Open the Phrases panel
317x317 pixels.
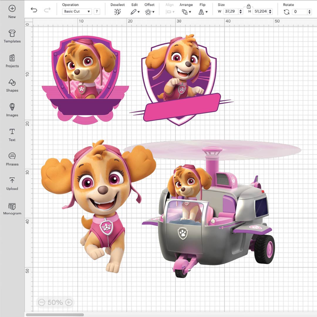click(x=12, y=159)
